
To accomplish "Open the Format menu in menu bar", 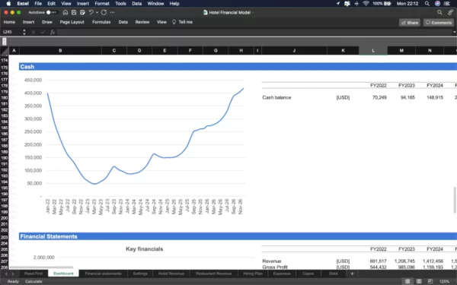I will 102,4.
